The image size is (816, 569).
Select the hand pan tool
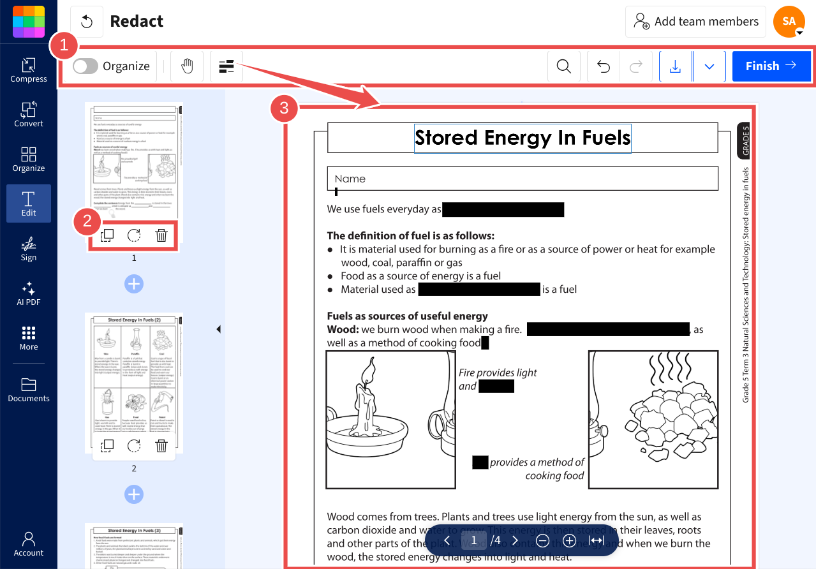186,66
